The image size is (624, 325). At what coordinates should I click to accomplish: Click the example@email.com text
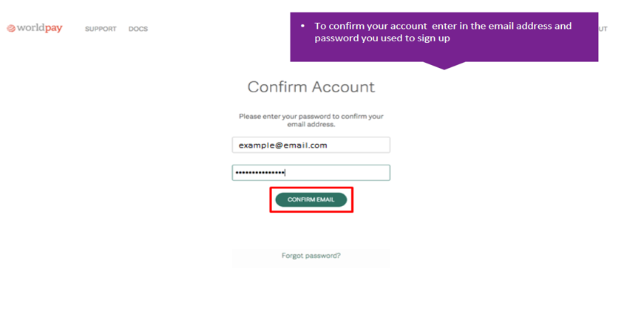tap(283, 146)
